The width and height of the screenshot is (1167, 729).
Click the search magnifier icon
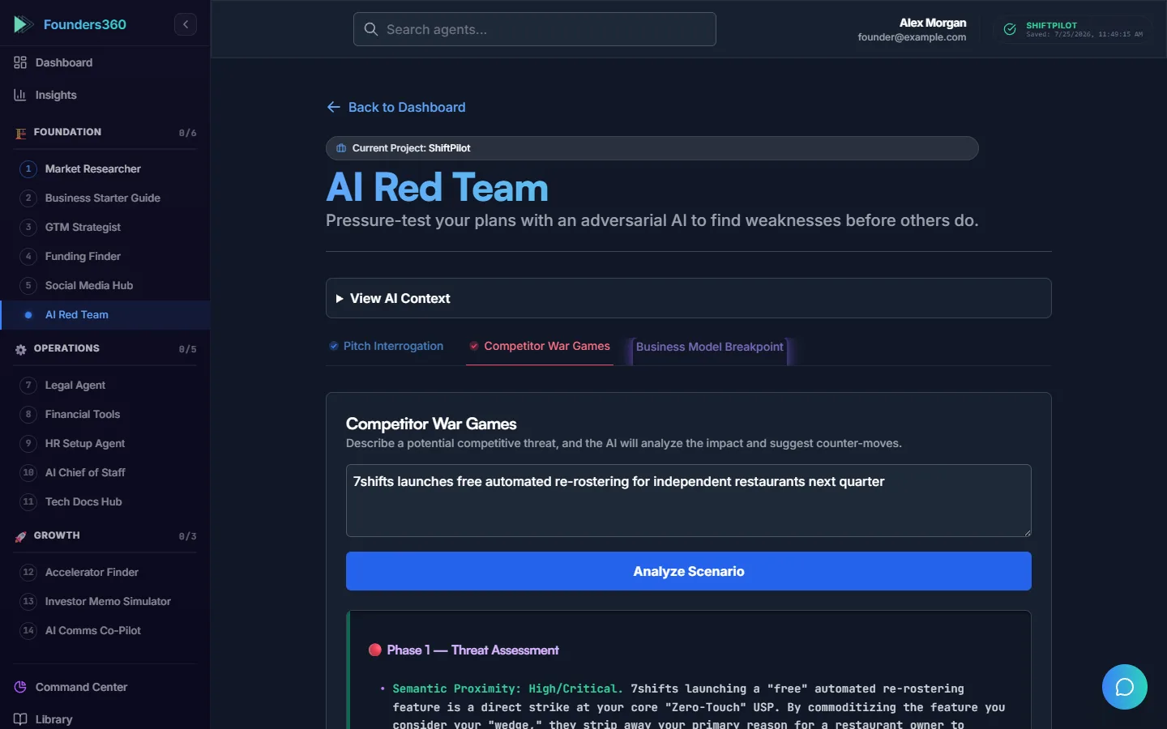click(371, 29)
